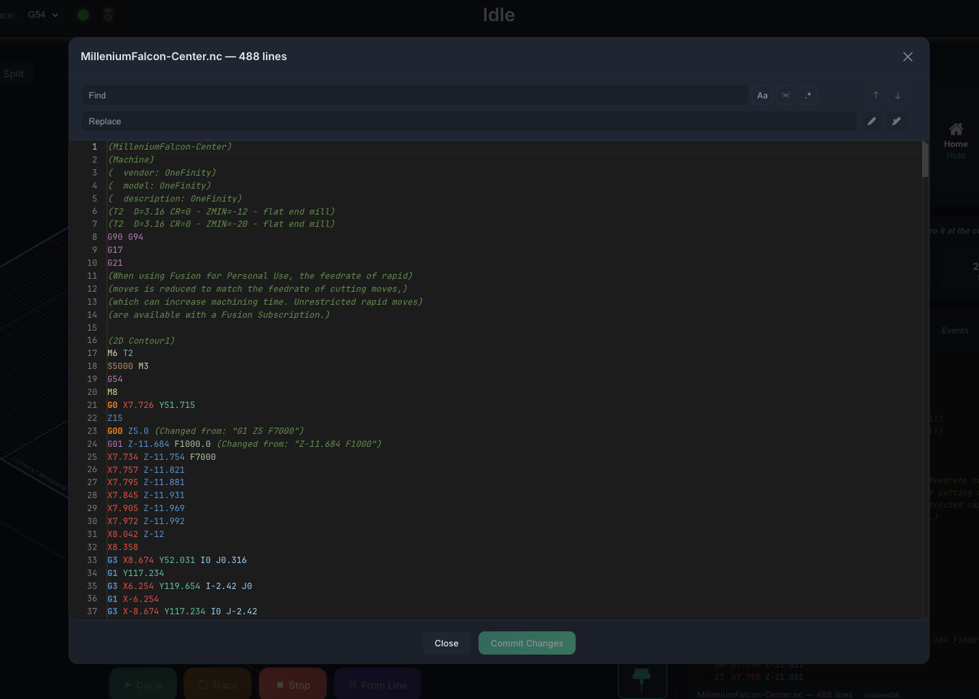Select the Events tab in background

(954, 331)
